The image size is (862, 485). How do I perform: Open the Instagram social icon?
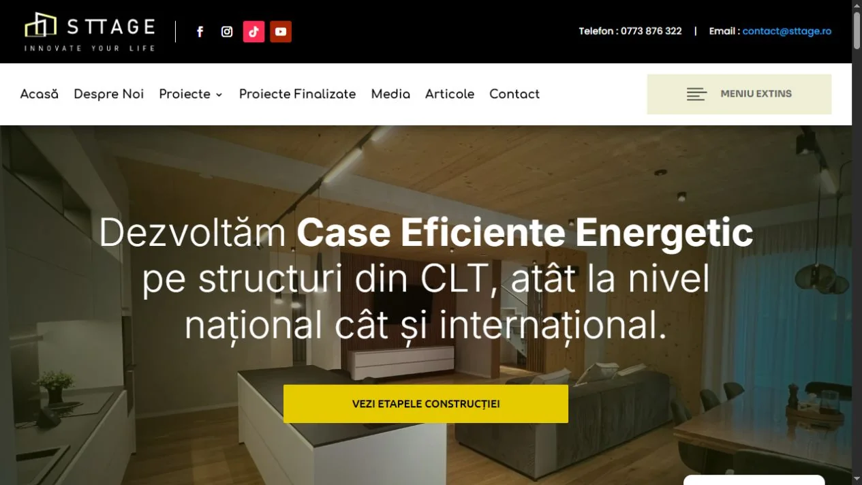coord(227,32)
